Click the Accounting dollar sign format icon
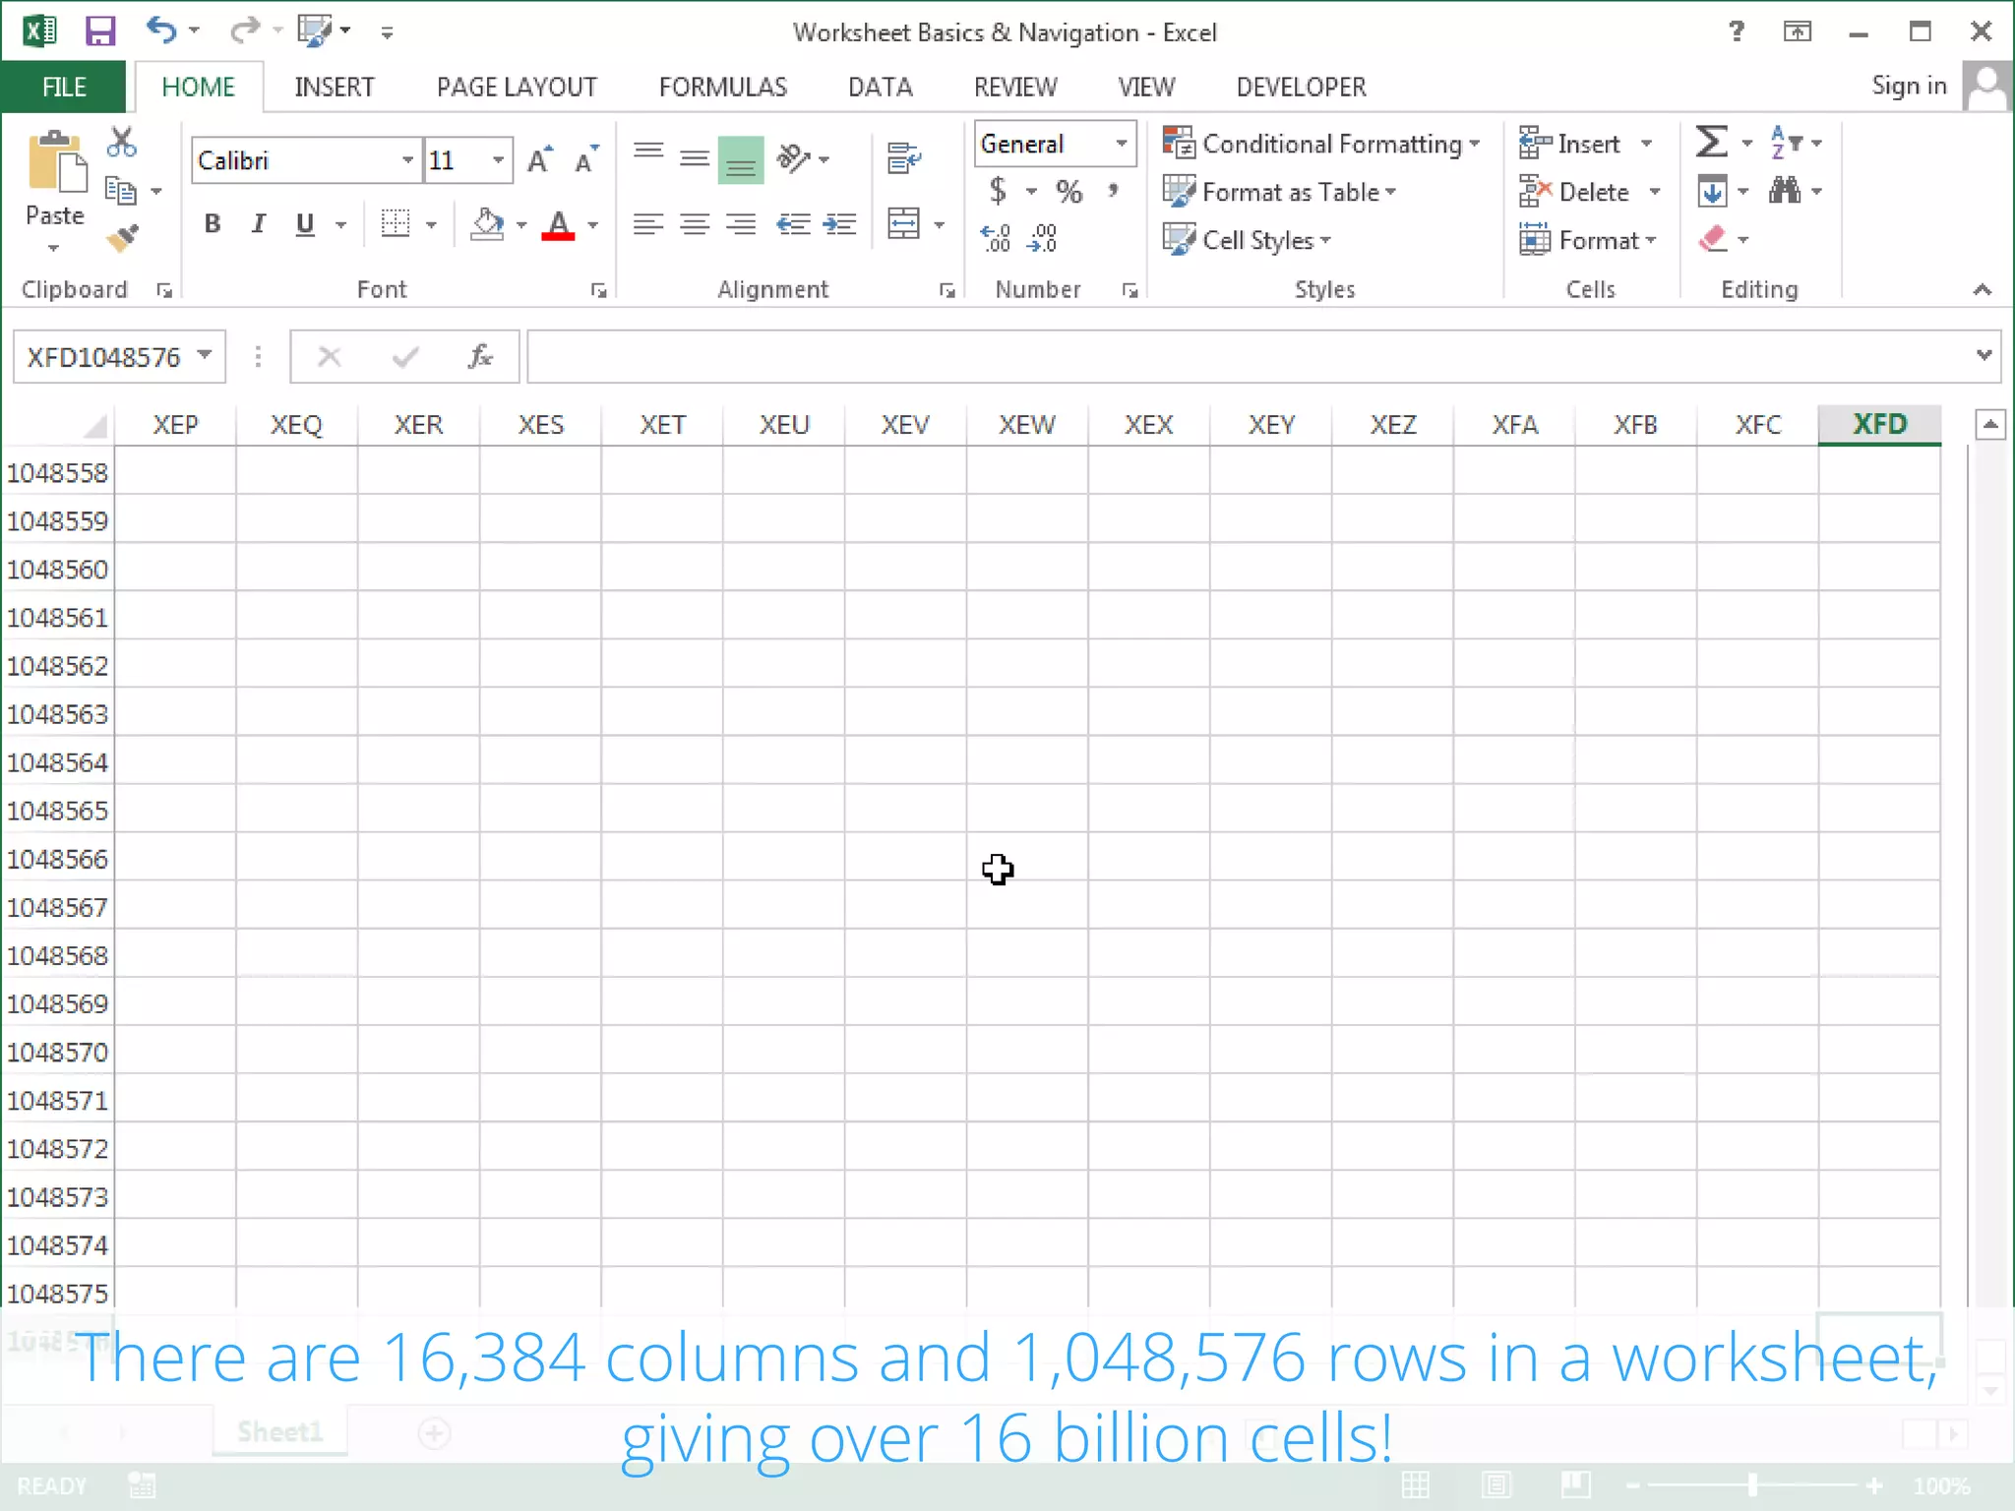 click(998, 190)
